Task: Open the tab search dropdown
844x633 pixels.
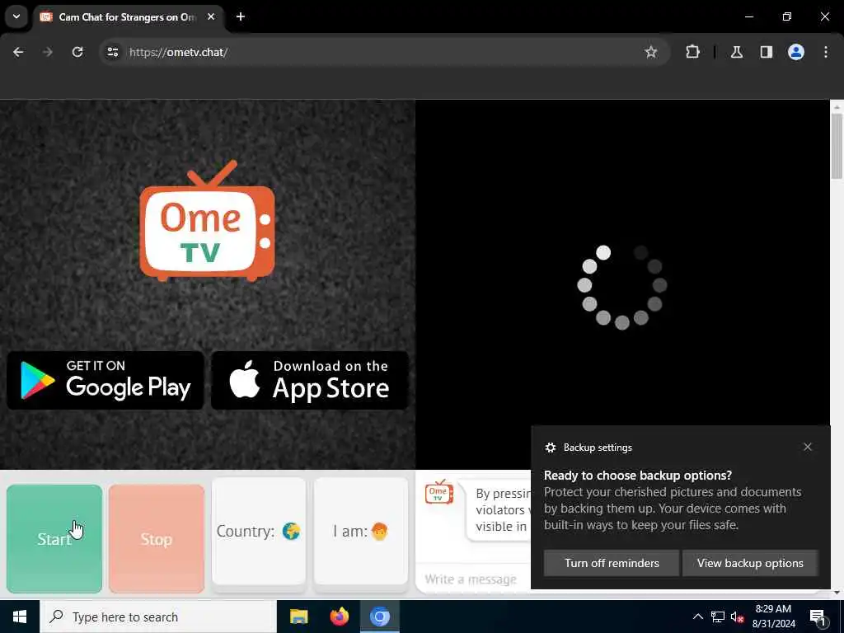Action: pyautogui.click(x=16, y=16)
